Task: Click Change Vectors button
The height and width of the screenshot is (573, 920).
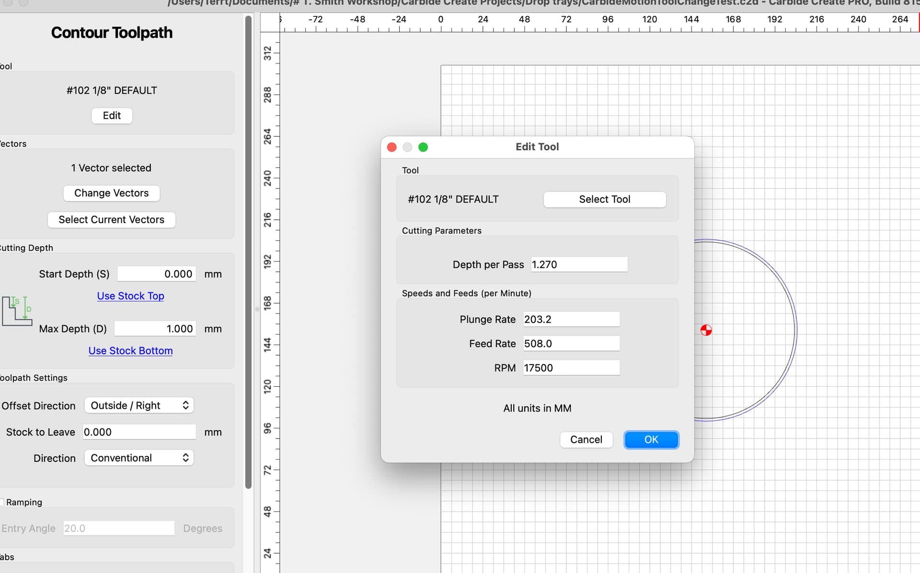Action: click(112, 193)
